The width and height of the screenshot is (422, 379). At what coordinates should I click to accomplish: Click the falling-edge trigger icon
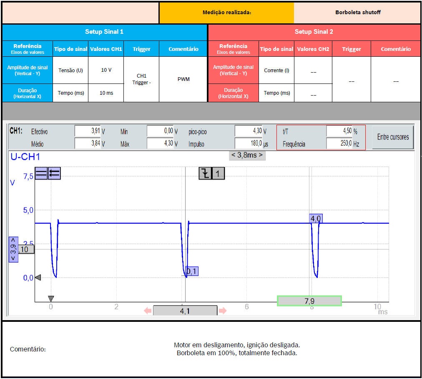[205, 173]
